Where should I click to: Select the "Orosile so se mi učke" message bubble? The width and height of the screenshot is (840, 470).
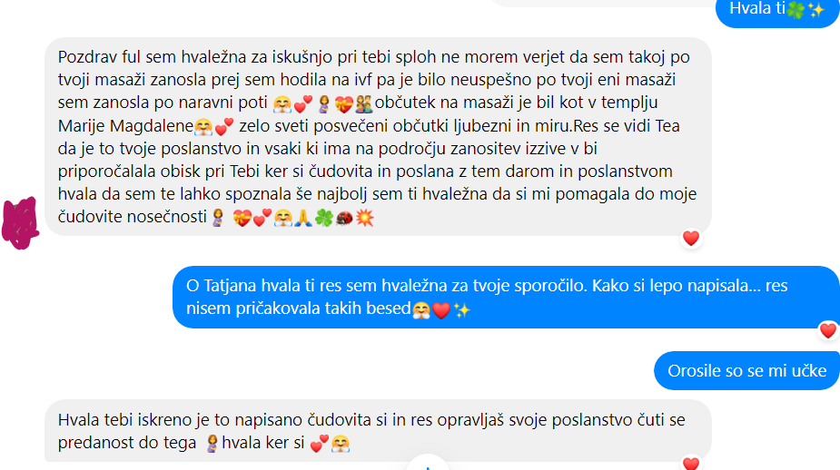pyautogui.click(x=746, y=370)
